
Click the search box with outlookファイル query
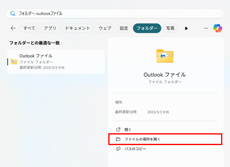(115, 14)
